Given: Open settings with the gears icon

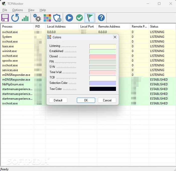Looking at the screenshot, I should (x=37, y=18).
